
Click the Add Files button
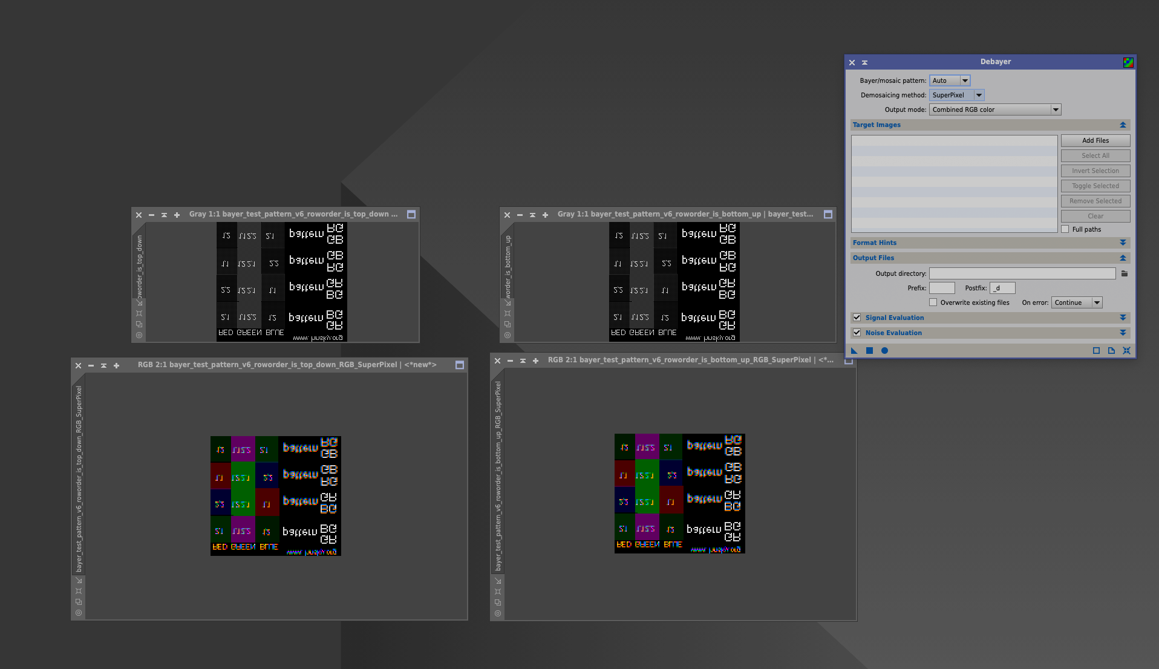click(1095, 140)
